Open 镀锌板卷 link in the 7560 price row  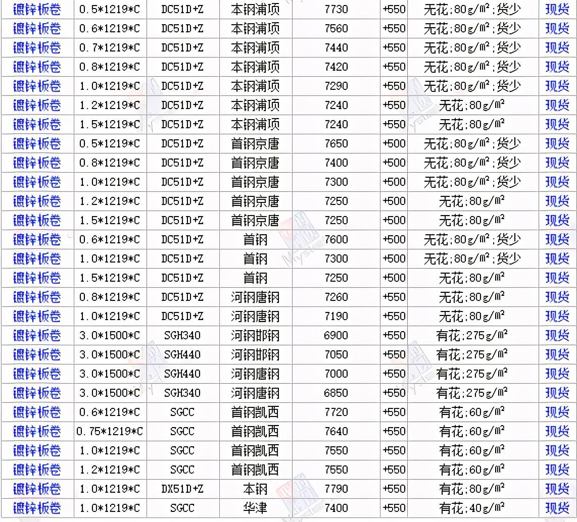pos(37,28)
